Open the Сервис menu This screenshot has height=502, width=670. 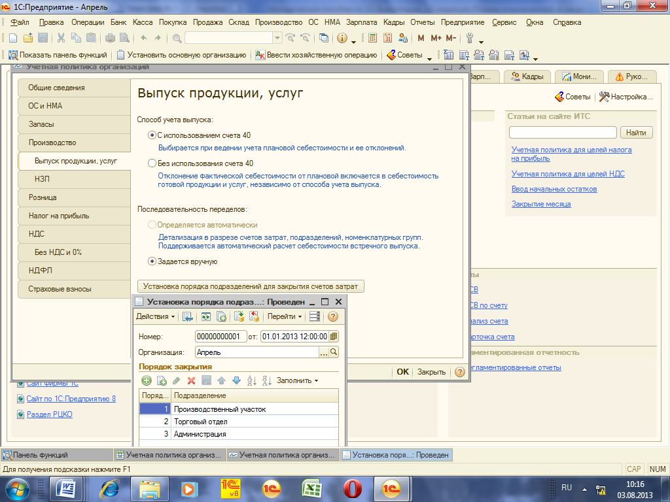click(504, 22)
